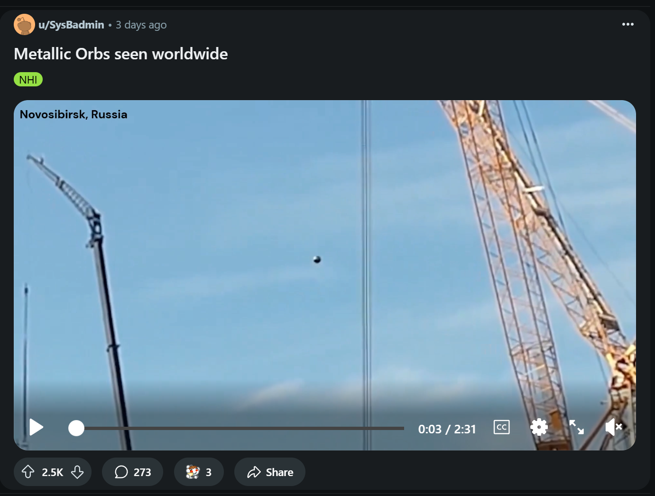Viewport: 655px width, 496px height.
Task: Open u/SysBadmin user avatar
Action: click(x=24, y=25)
